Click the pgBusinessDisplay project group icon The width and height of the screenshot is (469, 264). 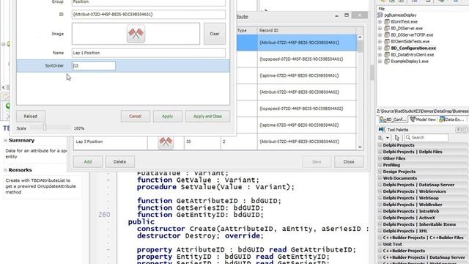[380, 15]
